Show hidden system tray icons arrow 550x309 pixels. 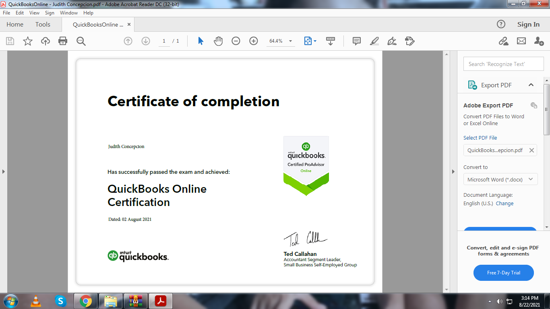pos(490,301)
